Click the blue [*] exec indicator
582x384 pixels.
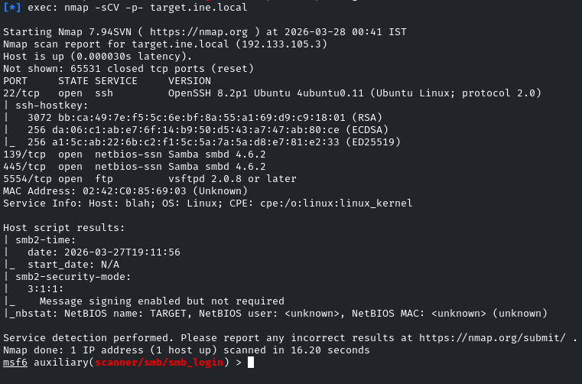click(x=12, y=7)
